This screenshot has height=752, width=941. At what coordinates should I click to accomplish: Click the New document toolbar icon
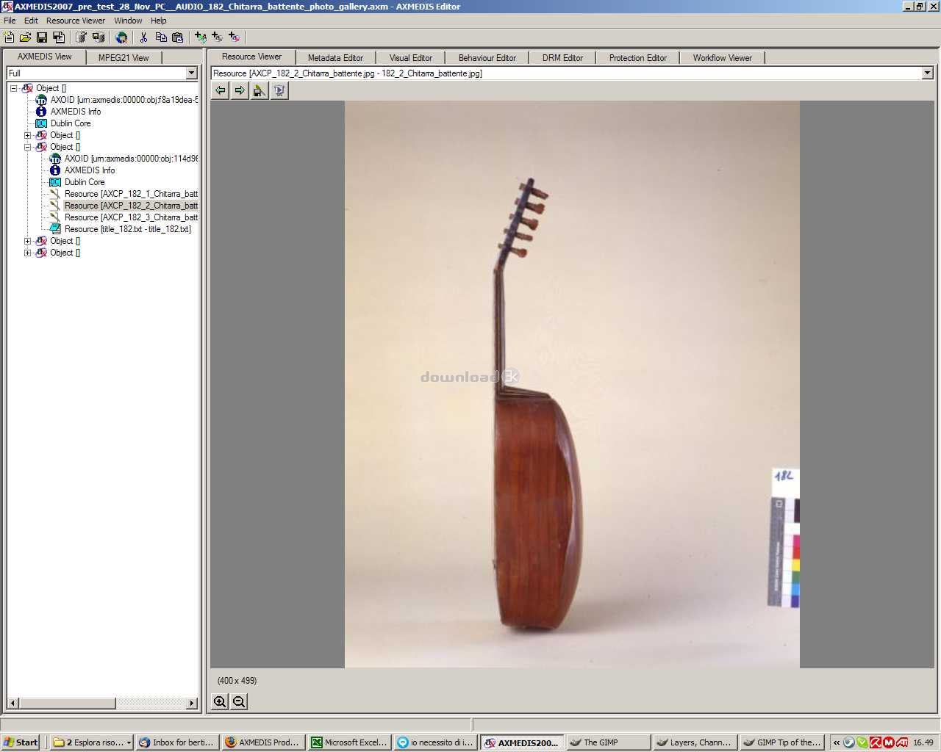tap(10, 37)
